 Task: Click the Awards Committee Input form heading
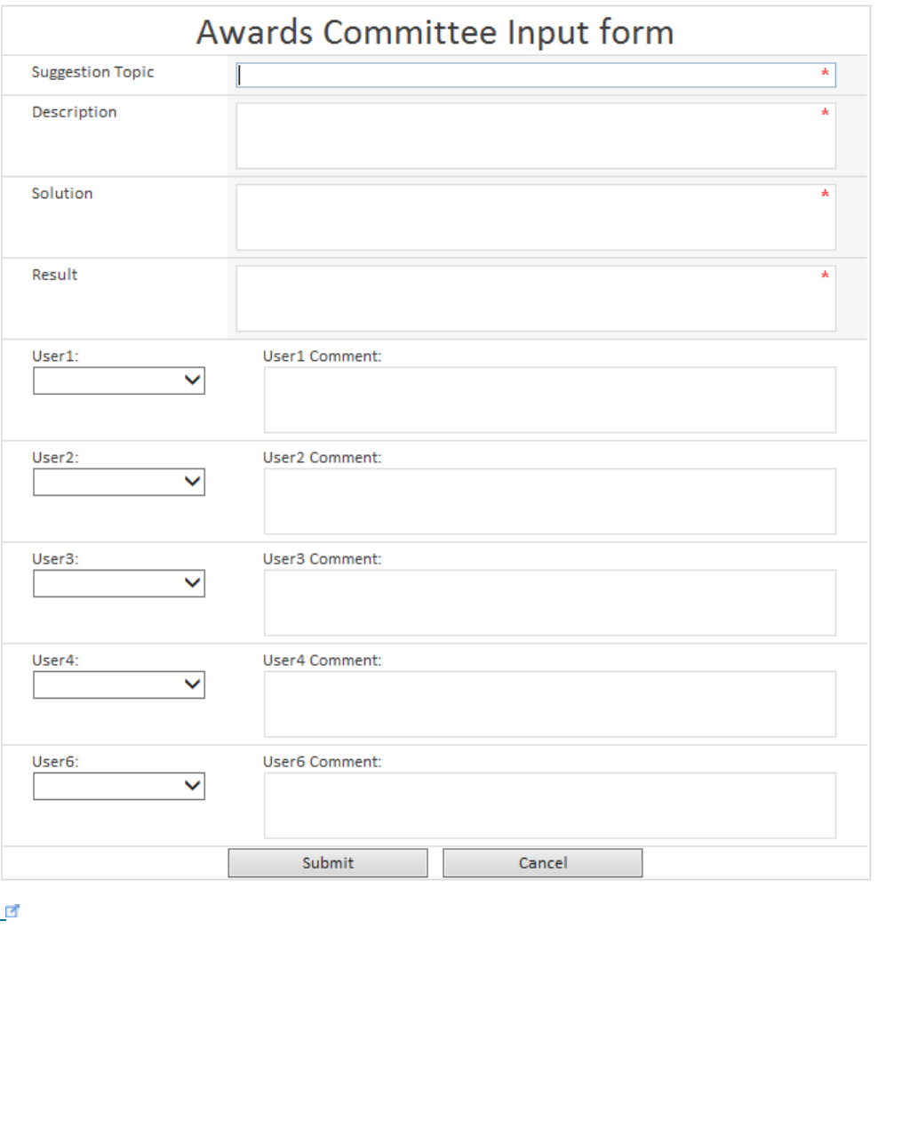435,32
